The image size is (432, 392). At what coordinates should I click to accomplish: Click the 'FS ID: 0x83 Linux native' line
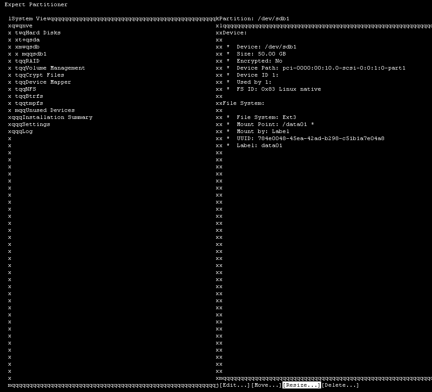[x=279, y=89]
